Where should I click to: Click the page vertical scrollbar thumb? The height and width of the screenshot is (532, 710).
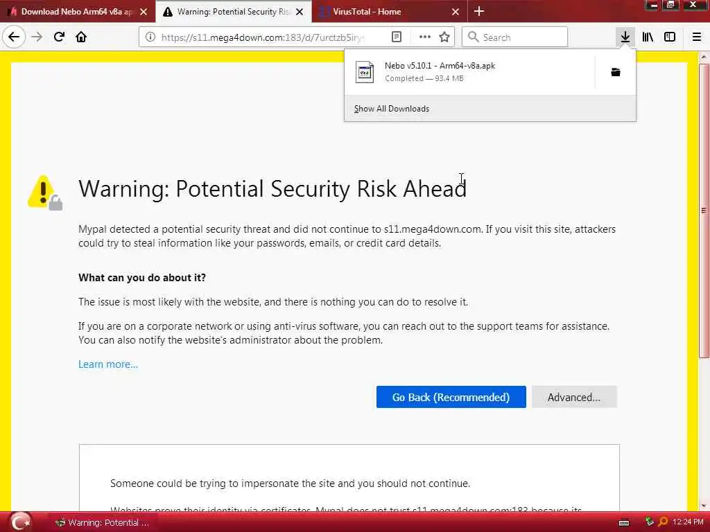click(x=704, y=211)
